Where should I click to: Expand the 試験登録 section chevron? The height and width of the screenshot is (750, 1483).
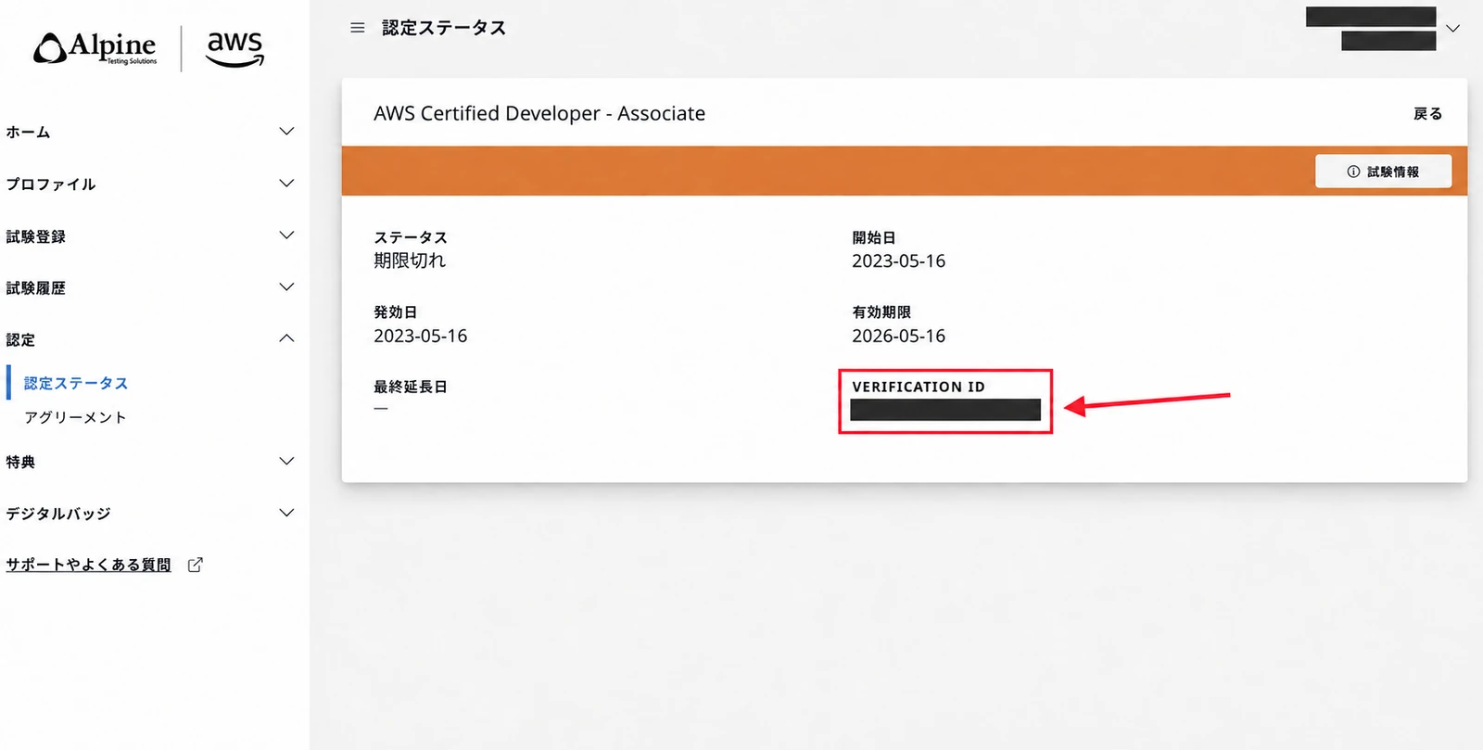click(x=287, y=235)
